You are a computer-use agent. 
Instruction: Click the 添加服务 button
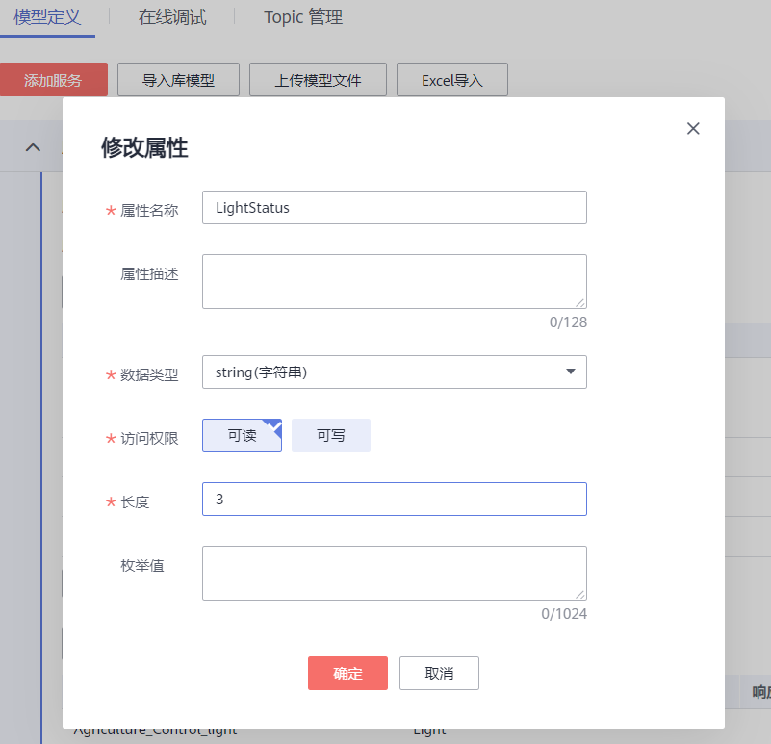pos(54,80)
